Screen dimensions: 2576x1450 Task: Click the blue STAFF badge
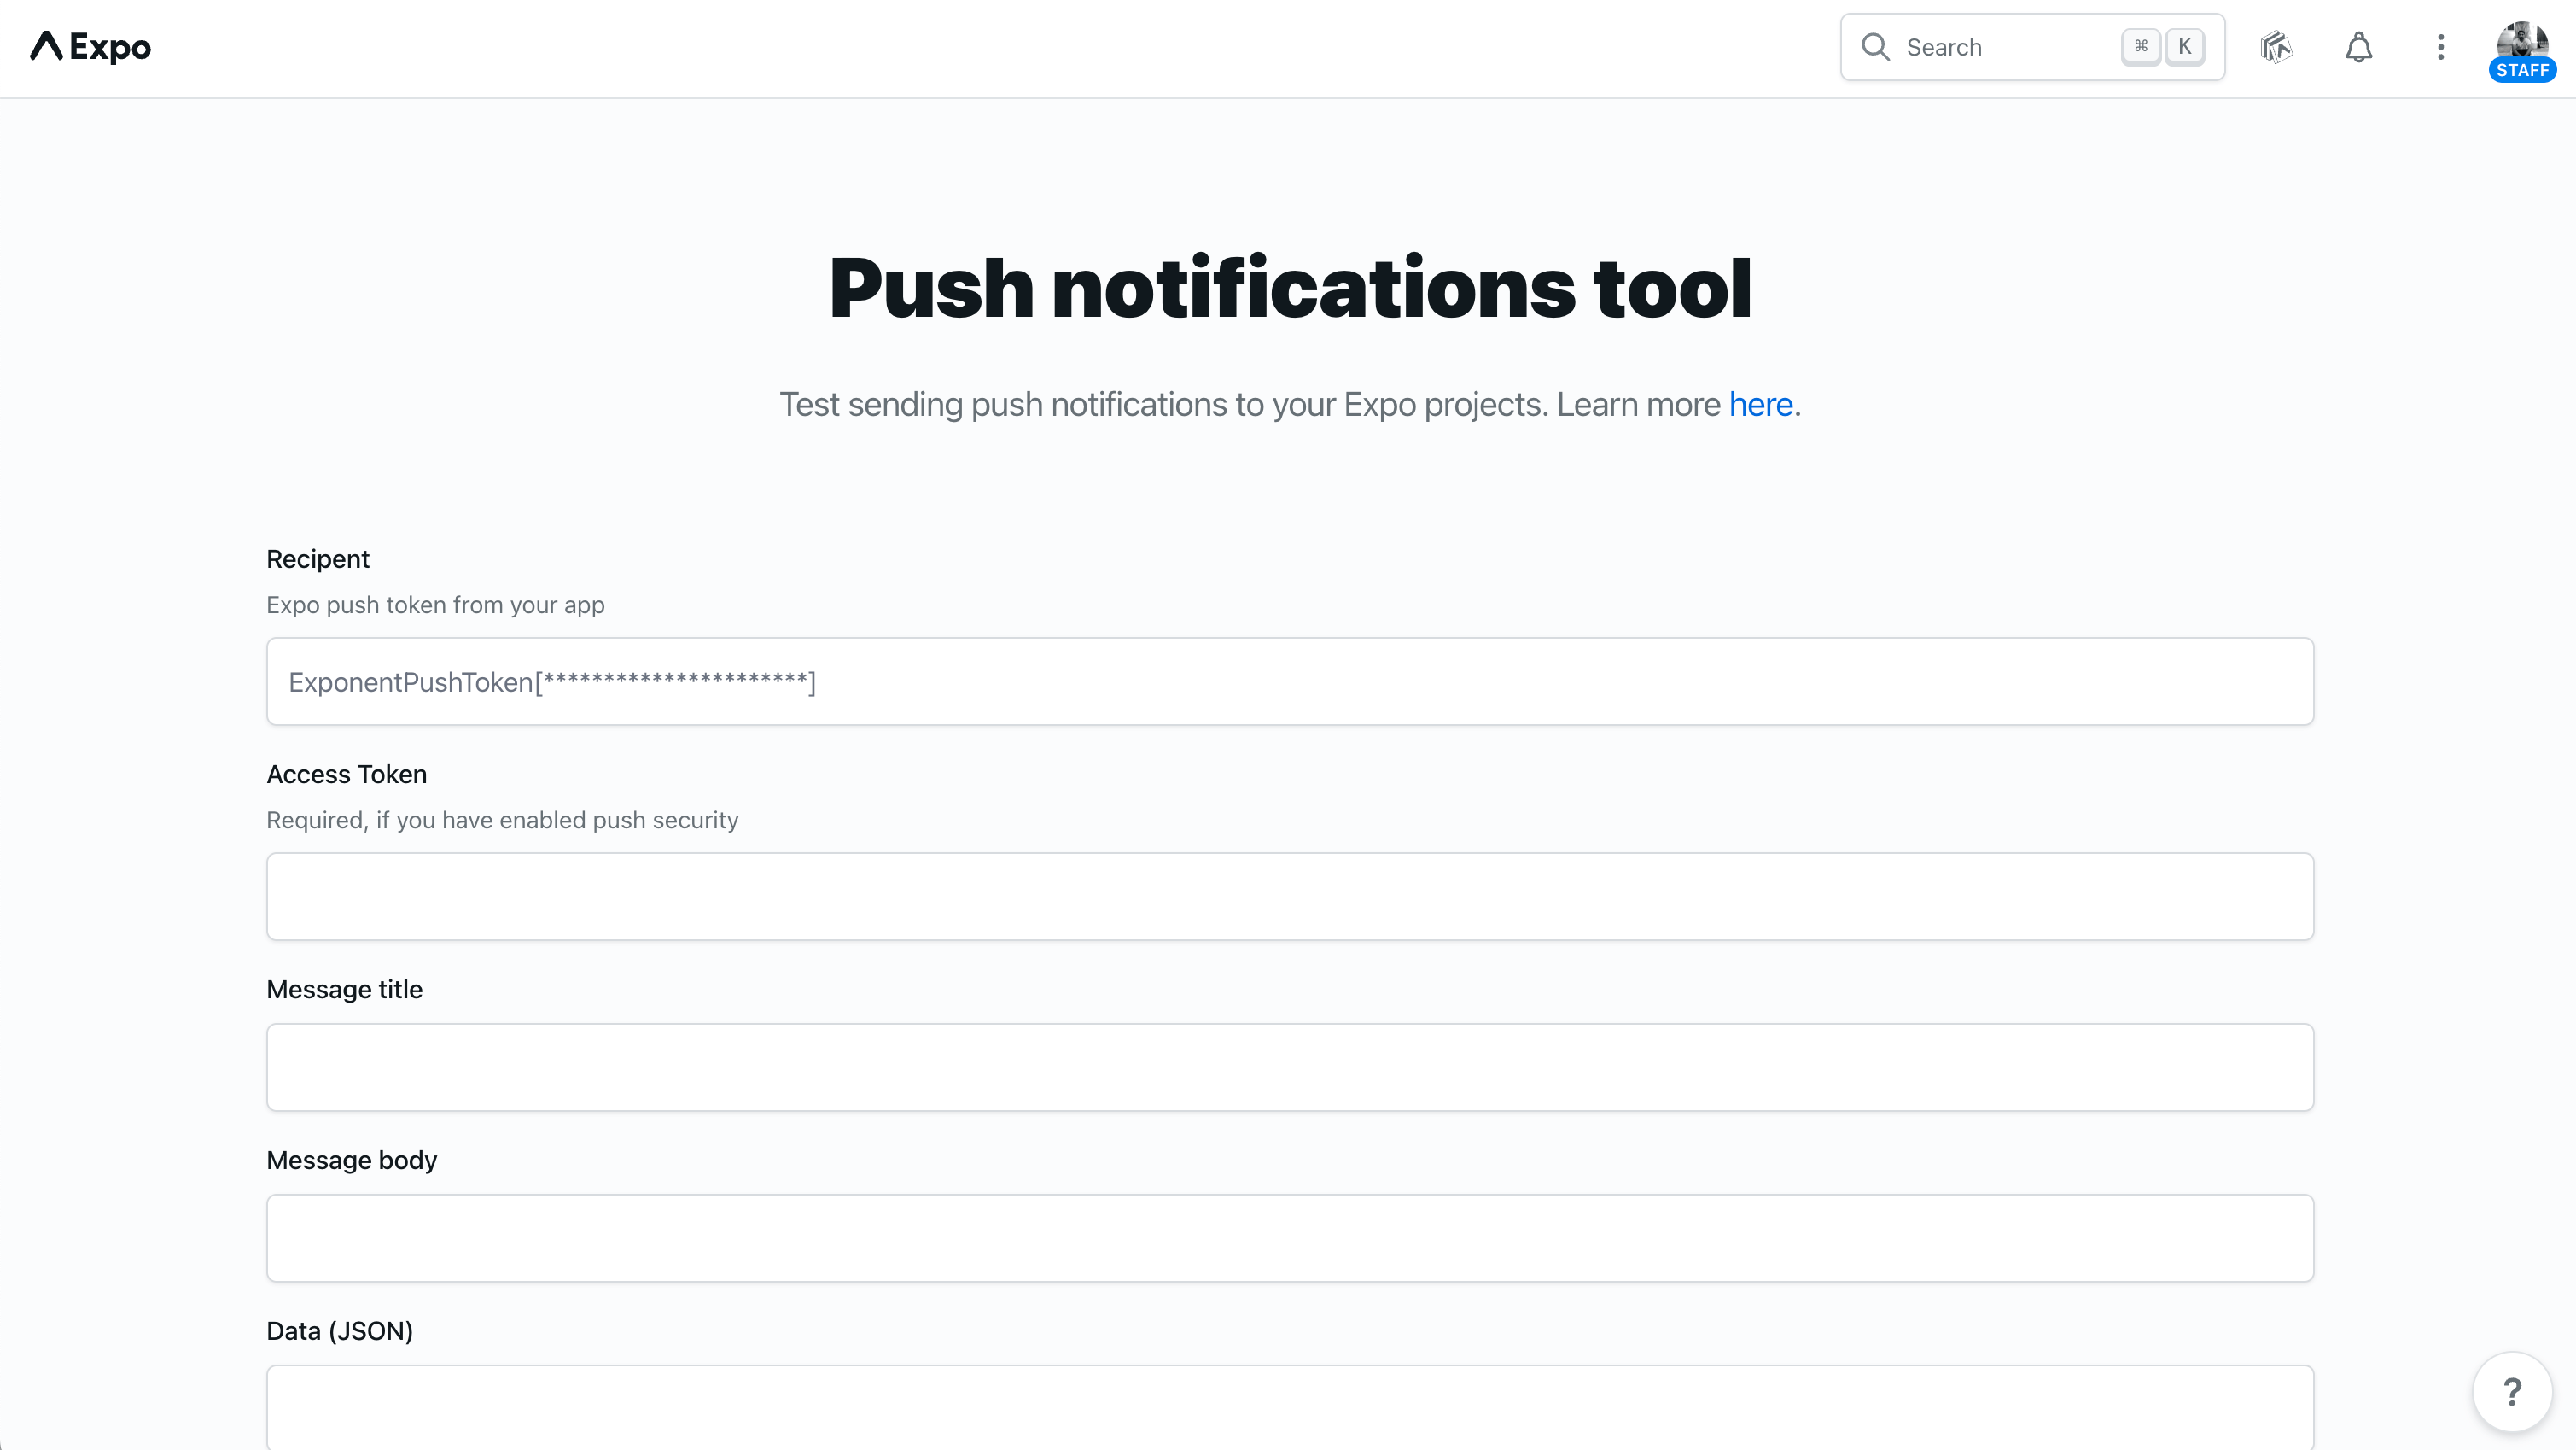2522,70
